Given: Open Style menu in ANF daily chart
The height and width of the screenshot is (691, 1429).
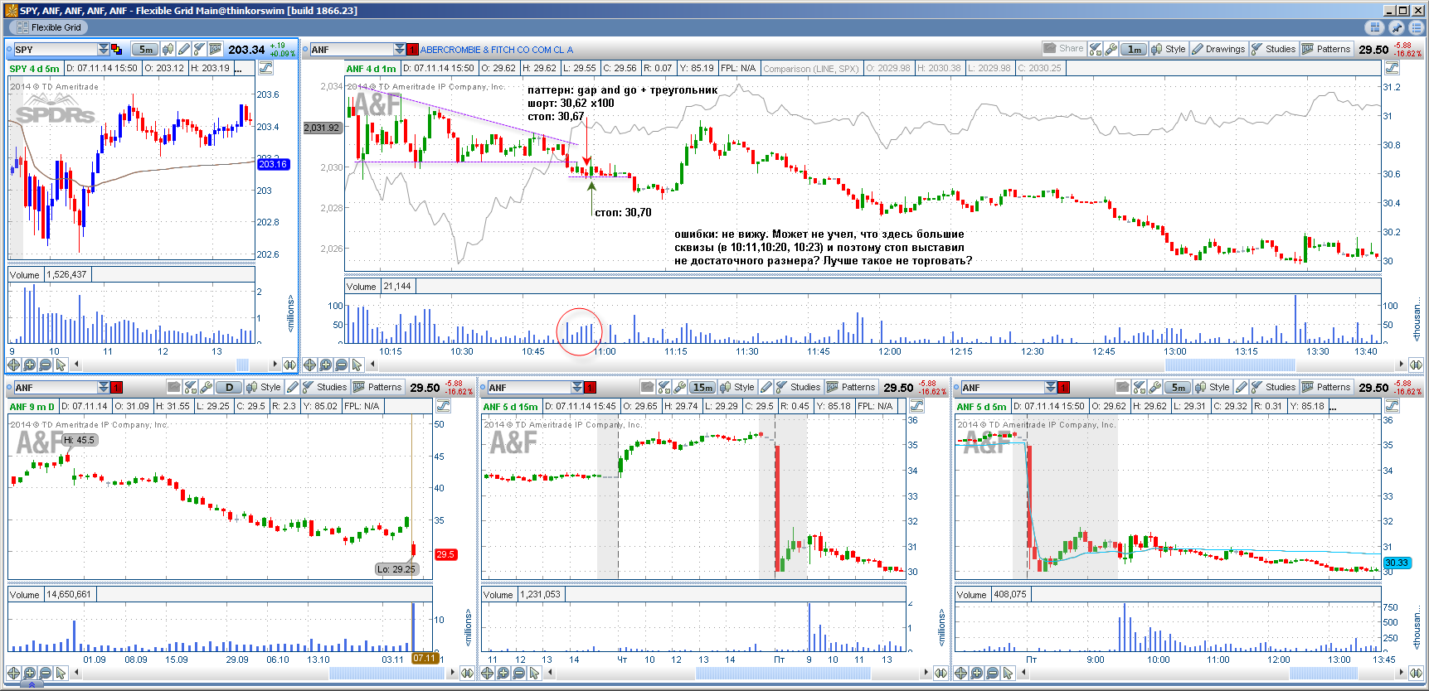Looking at the screenshot, I should click(264, 387).
